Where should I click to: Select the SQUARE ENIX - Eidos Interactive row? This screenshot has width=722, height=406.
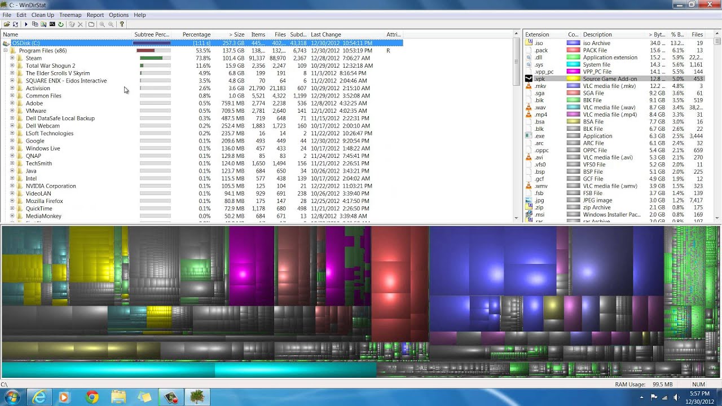click(x=202, y=81)
